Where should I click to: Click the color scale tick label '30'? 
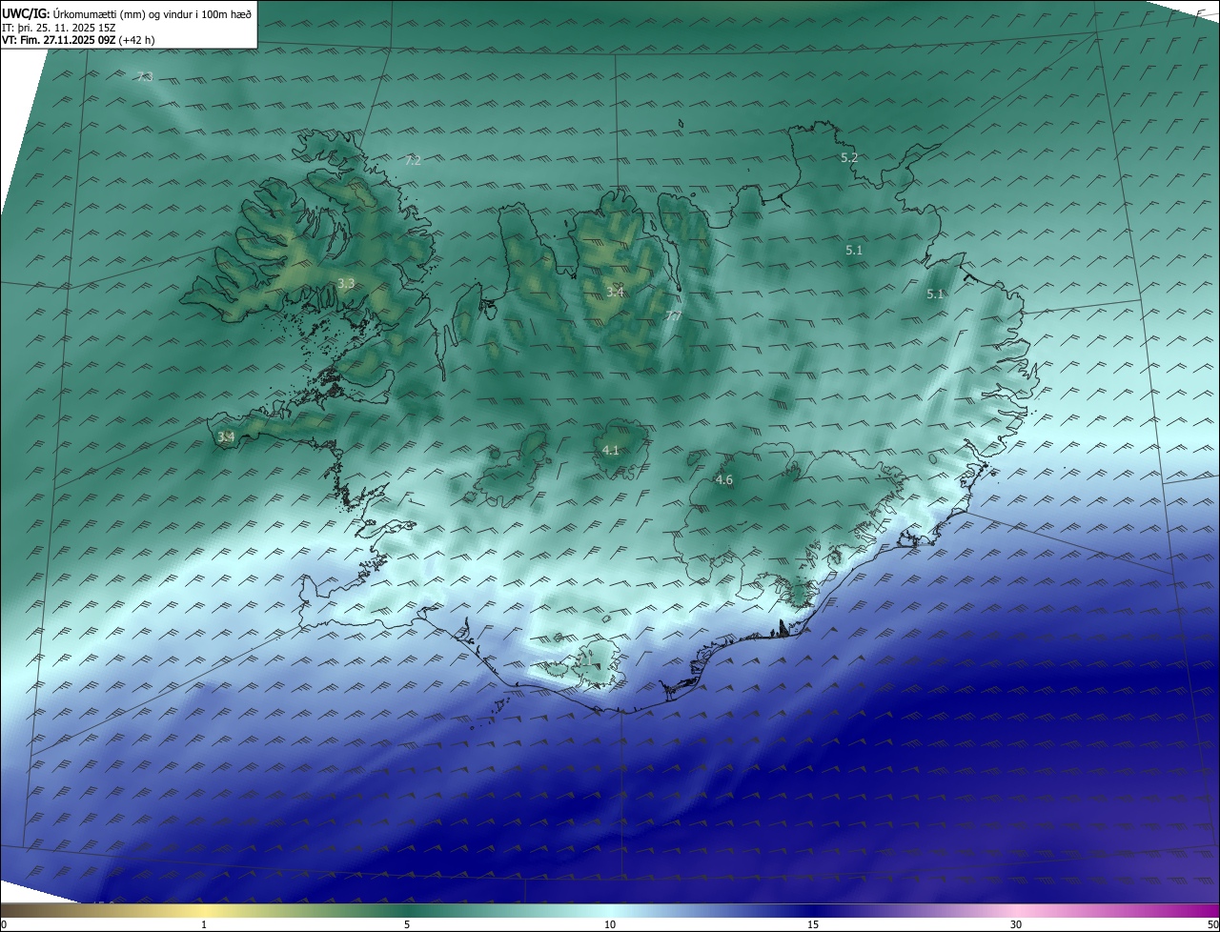[x=1016, y=924]
